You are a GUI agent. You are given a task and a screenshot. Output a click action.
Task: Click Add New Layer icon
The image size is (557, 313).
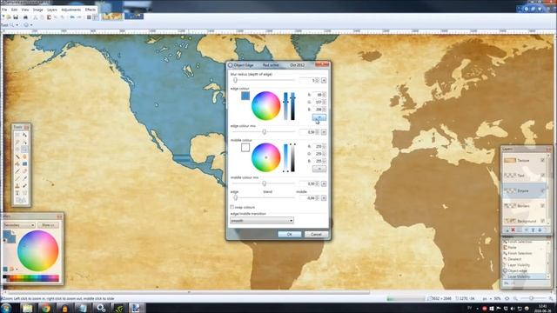(x=507, y=230)
